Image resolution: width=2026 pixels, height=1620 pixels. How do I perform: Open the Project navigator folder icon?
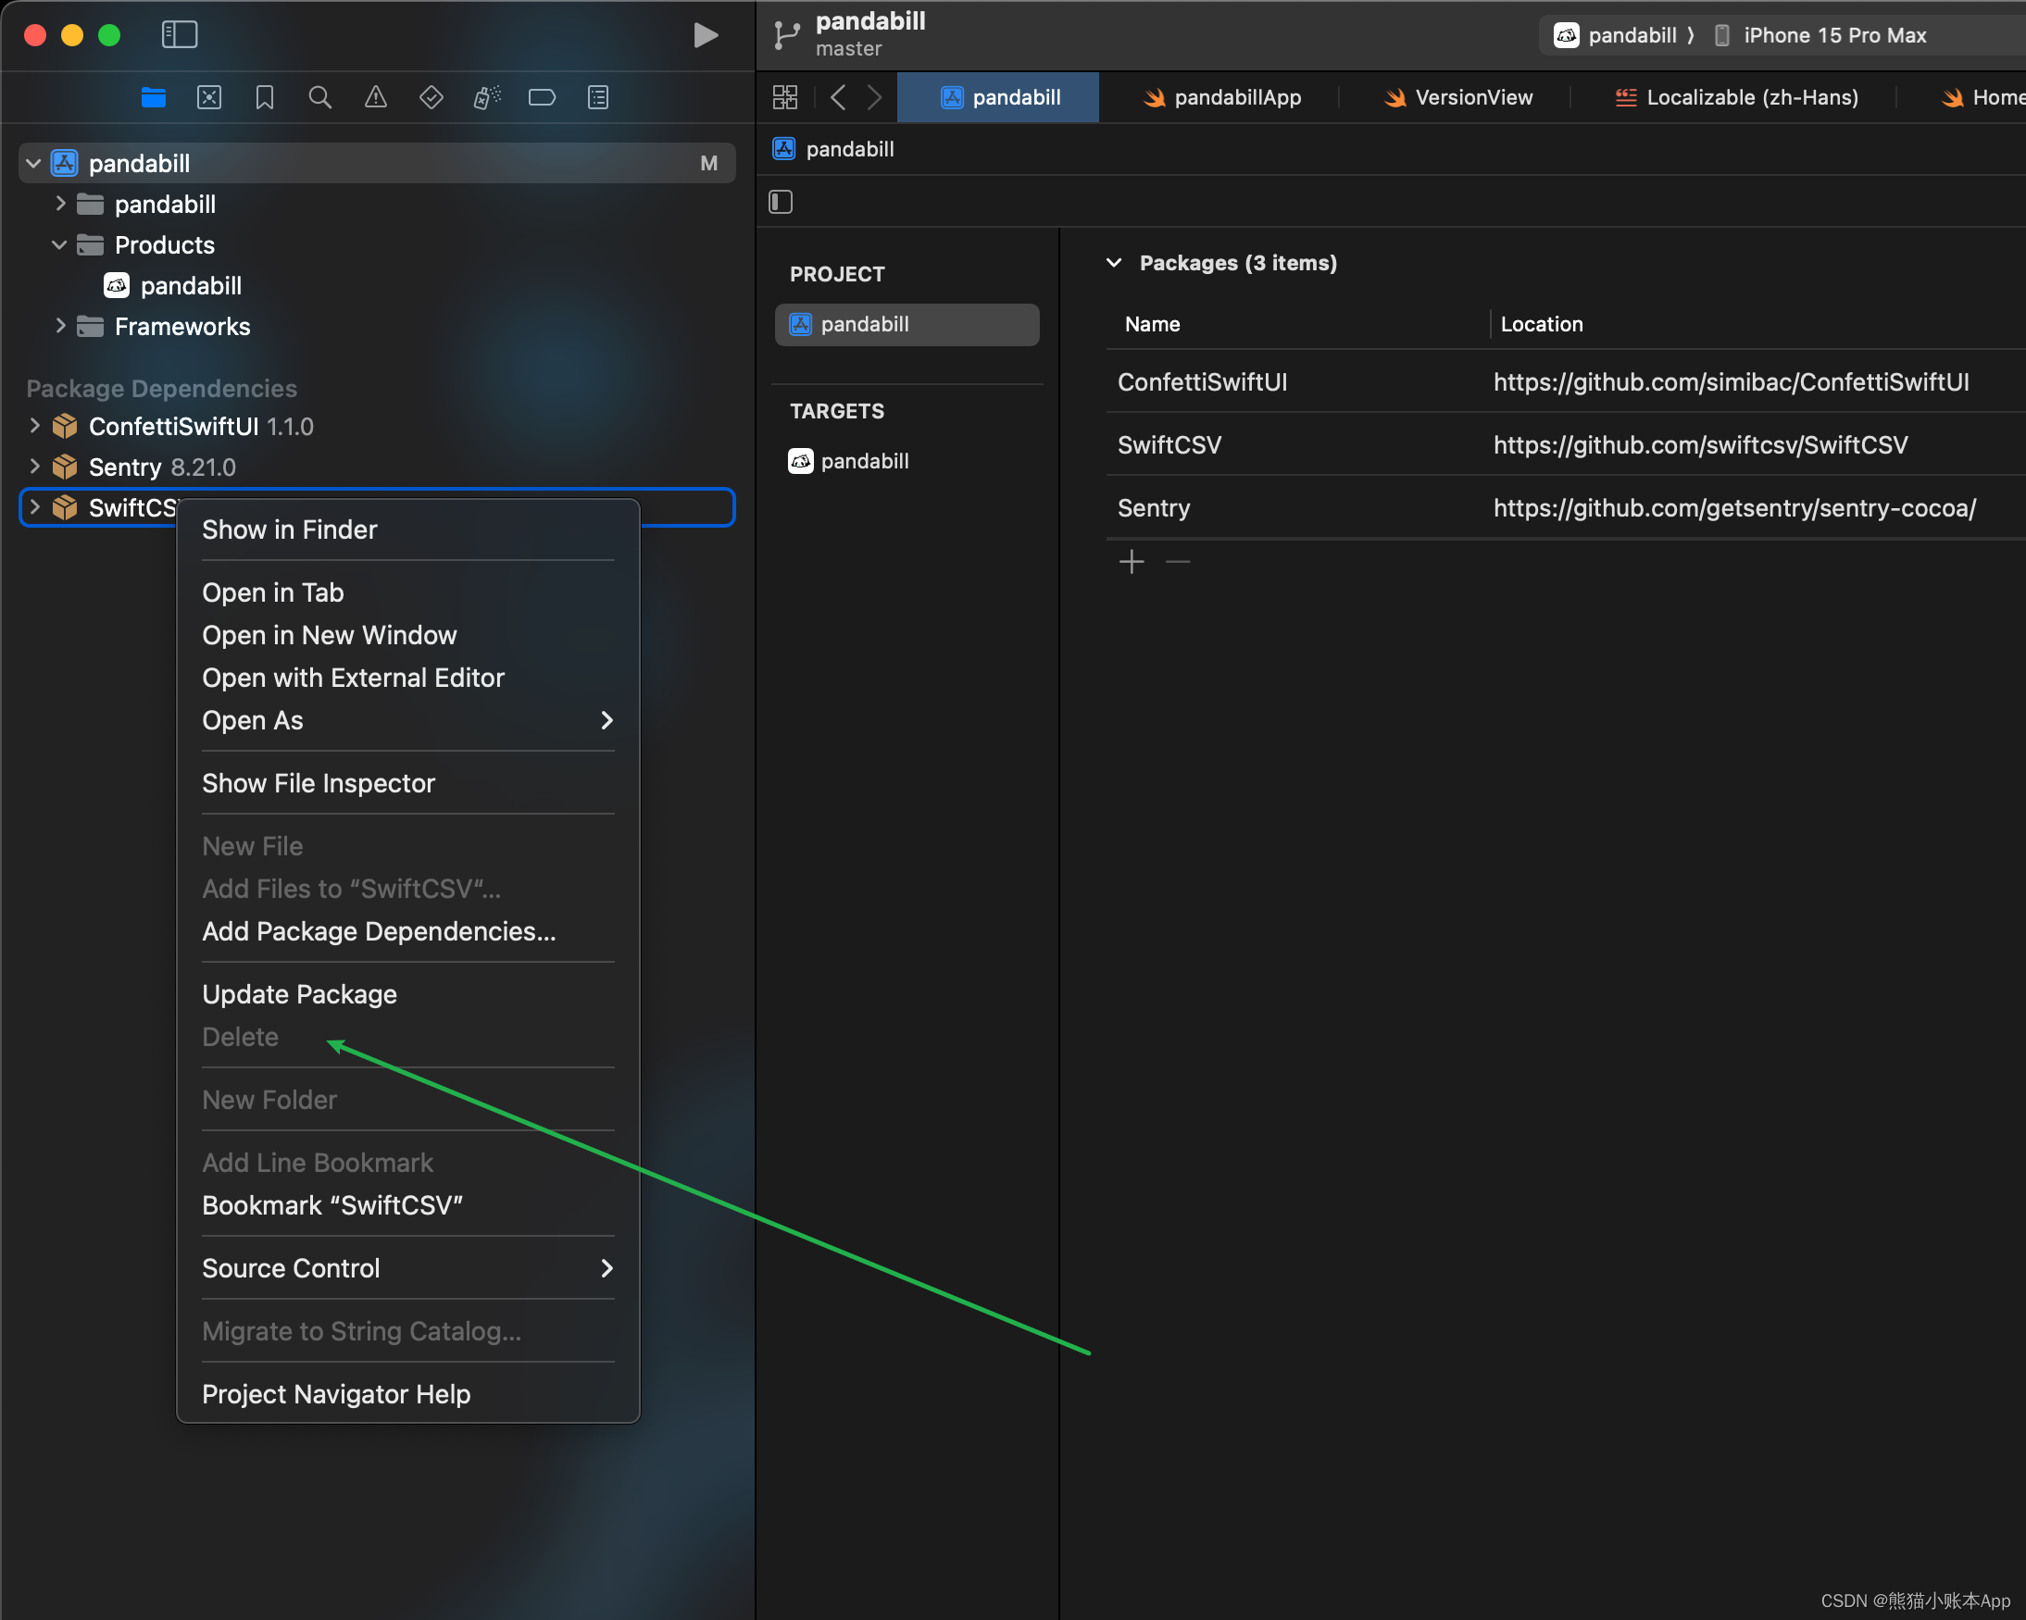153,98
